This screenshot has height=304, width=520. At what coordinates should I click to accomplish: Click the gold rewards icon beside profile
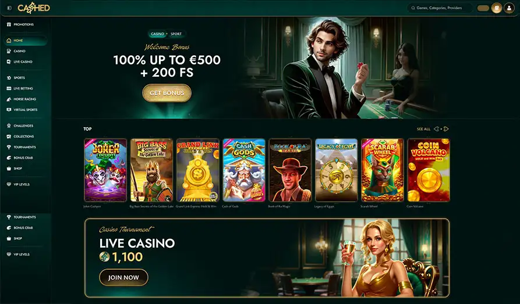coord(497,8)
